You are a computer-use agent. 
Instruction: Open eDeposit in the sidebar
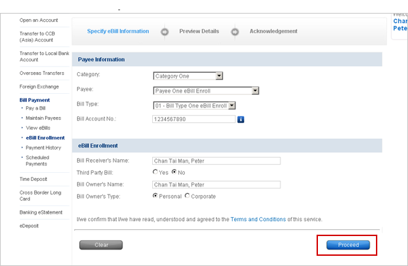click(x=29, y=226)
